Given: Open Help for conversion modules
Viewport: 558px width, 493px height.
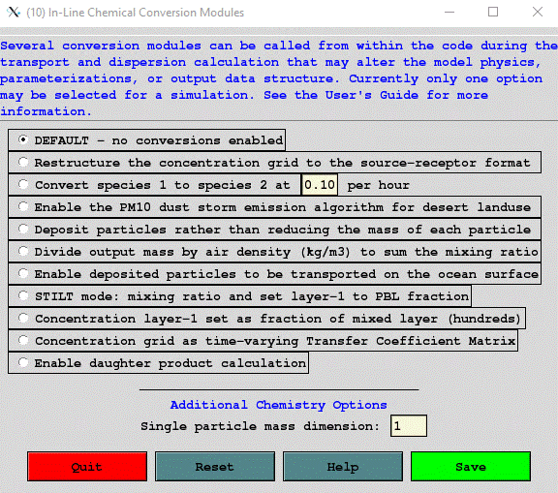Looking at the screenshot, I should [343, 467].
